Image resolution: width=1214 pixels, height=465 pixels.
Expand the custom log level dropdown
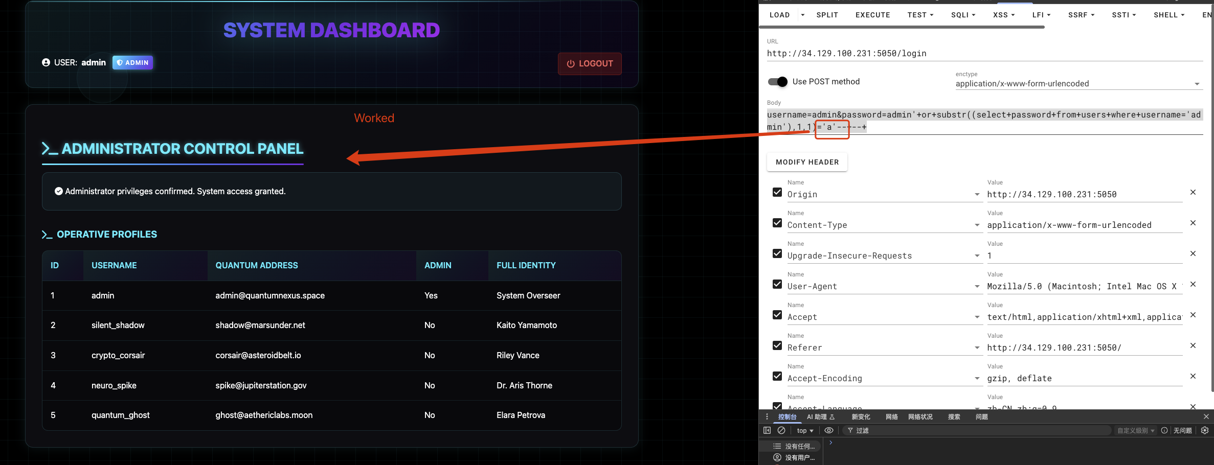pyautogui.click(x=1135, y=430)
